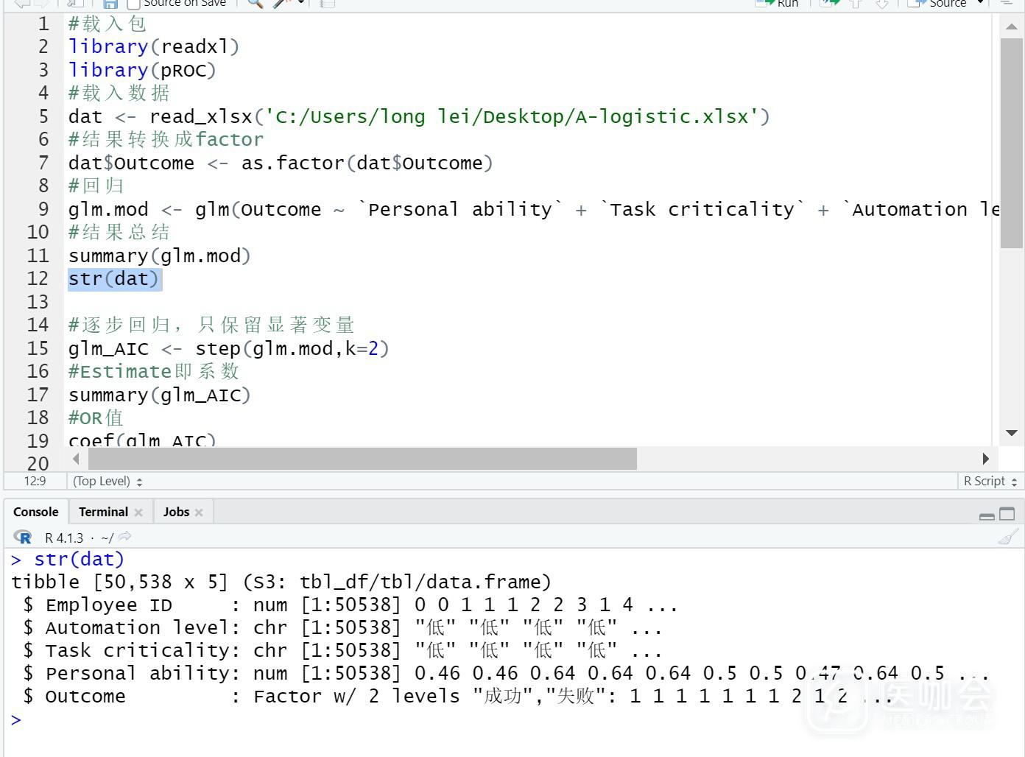Select the Console tab
Image resolution: width=1025 pixels, height=757 pixels.
point(35,512)
